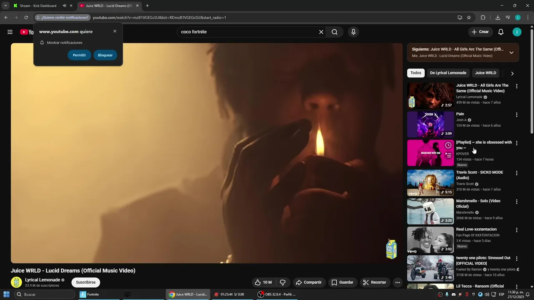534x300 pixels.
Task: Open a new browser tab
Action: pos(147,6)
